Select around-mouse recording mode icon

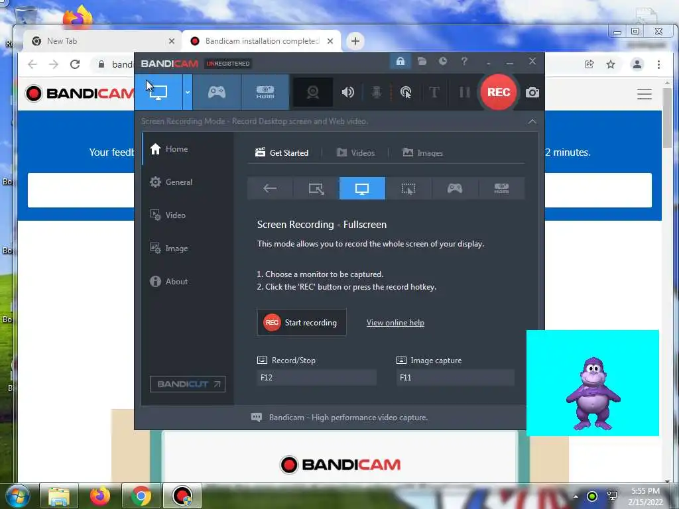point(408,188)
